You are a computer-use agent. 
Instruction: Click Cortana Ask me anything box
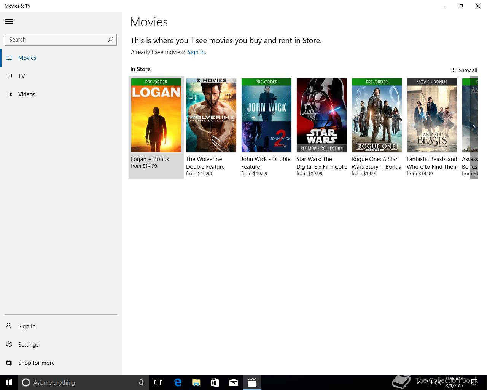(83, 382)
